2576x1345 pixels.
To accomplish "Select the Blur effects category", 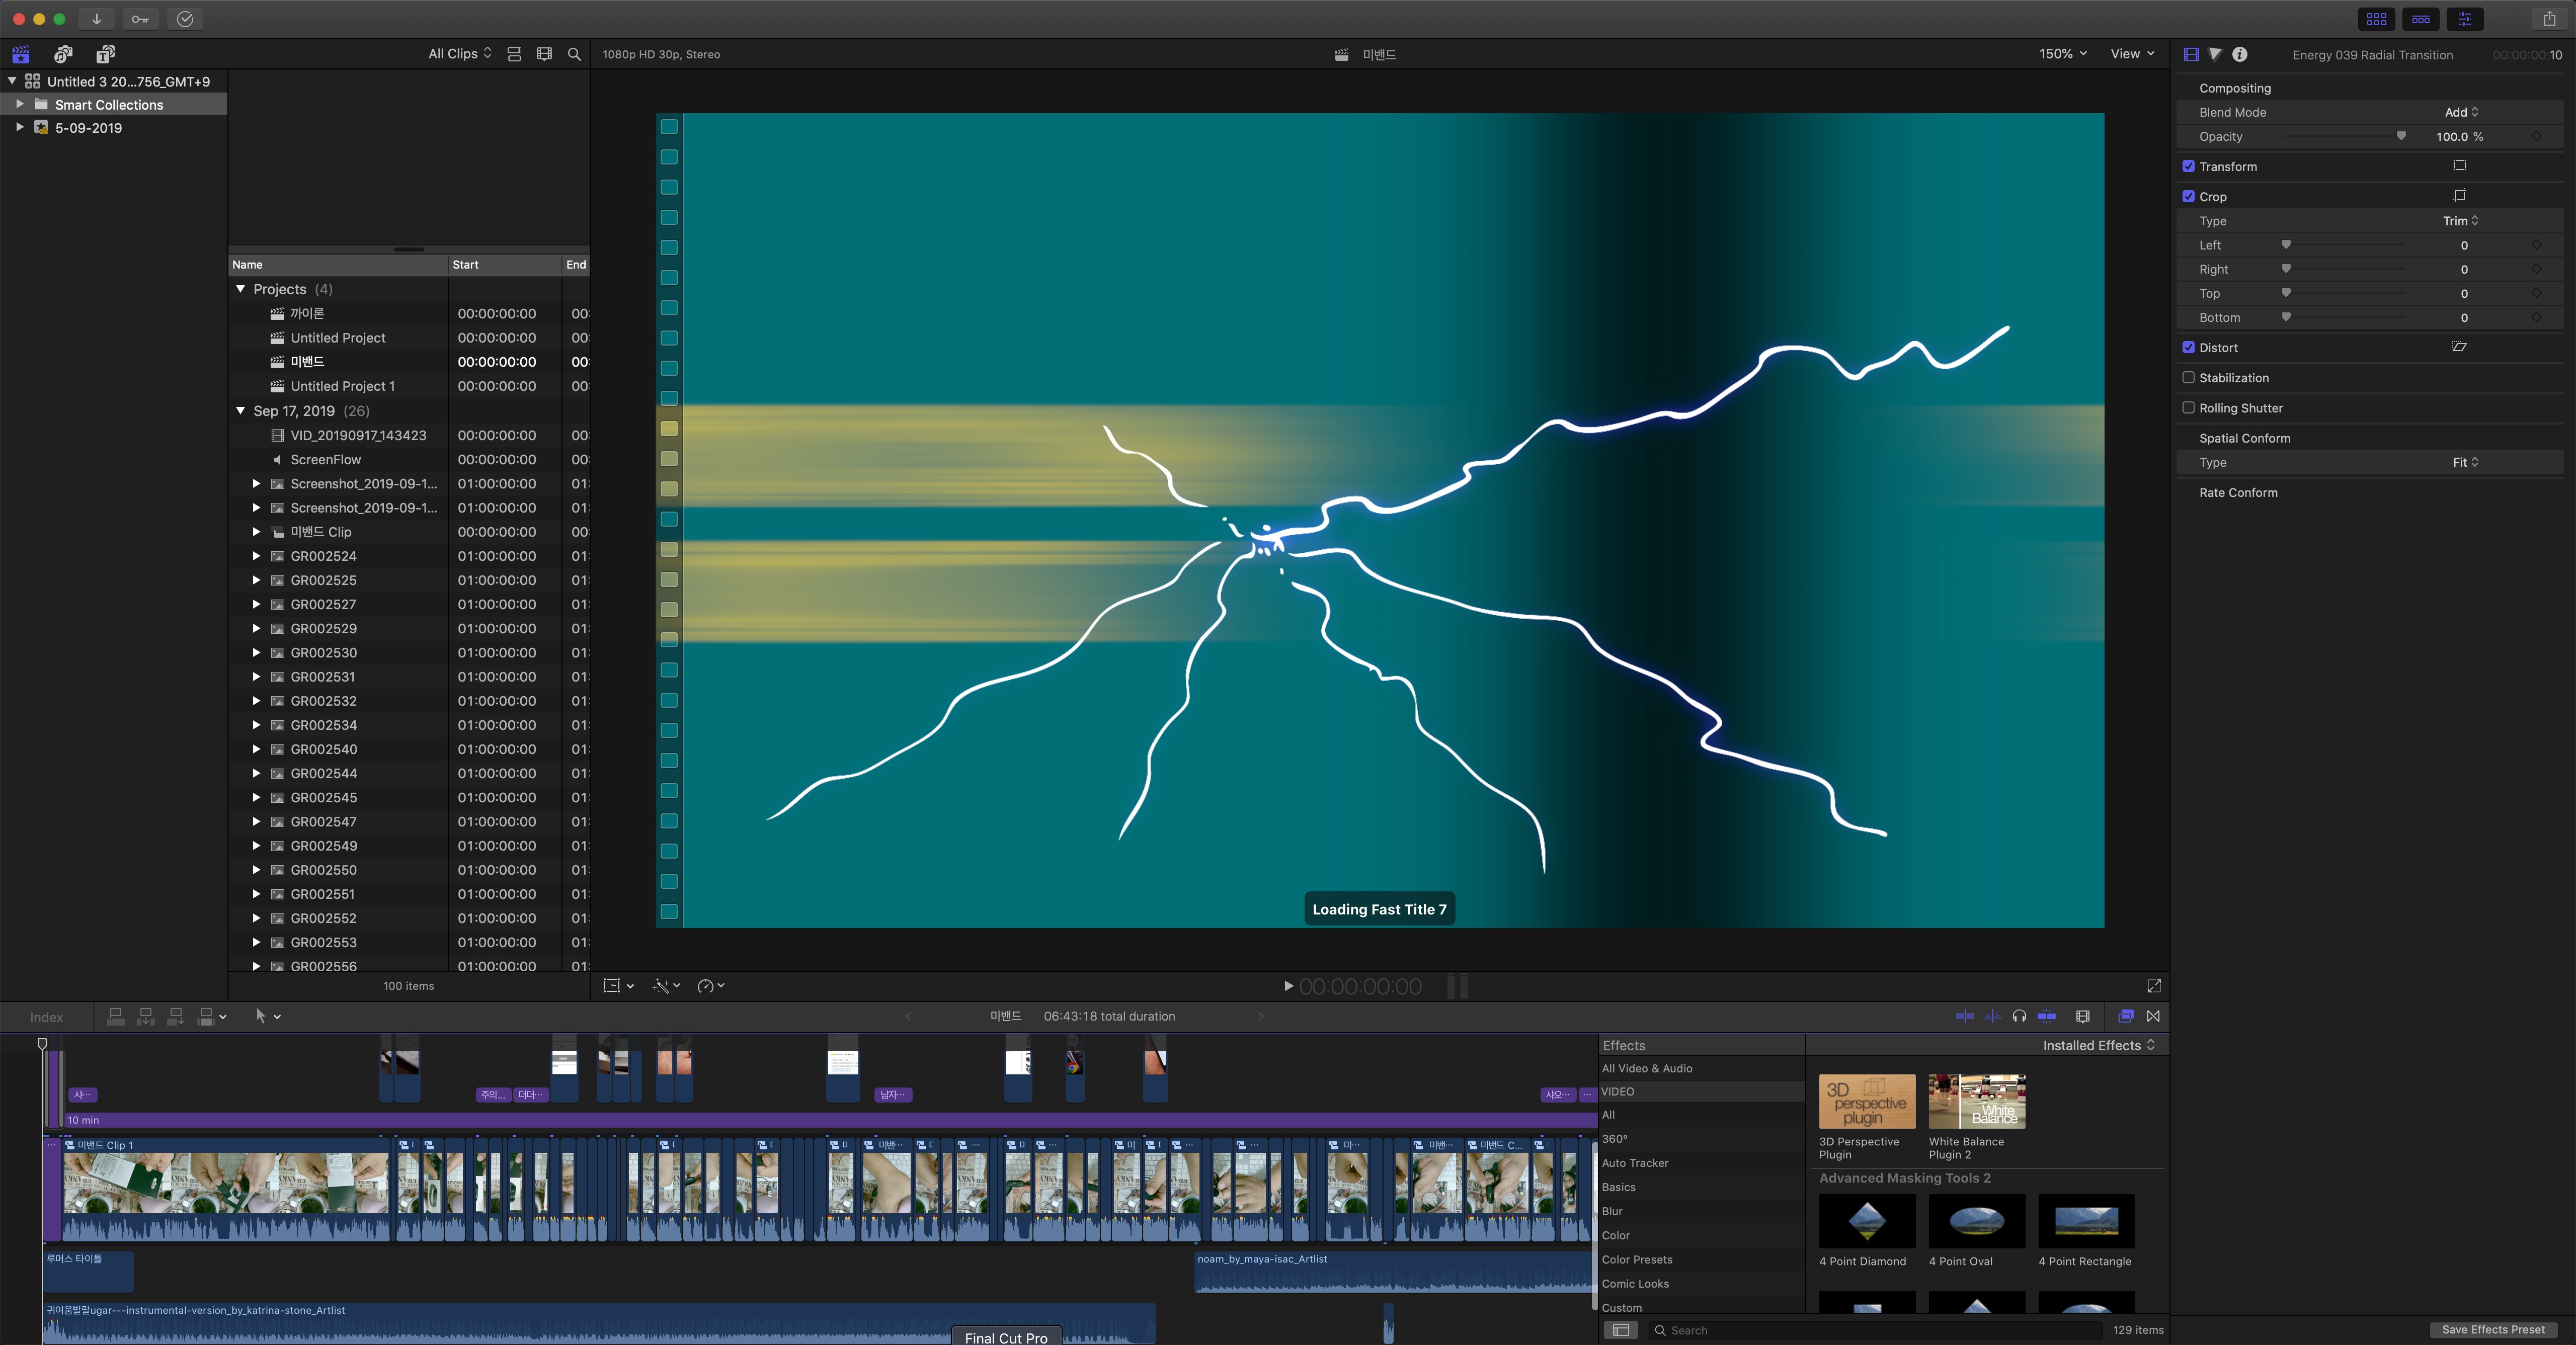I will coord(1612,1211).
